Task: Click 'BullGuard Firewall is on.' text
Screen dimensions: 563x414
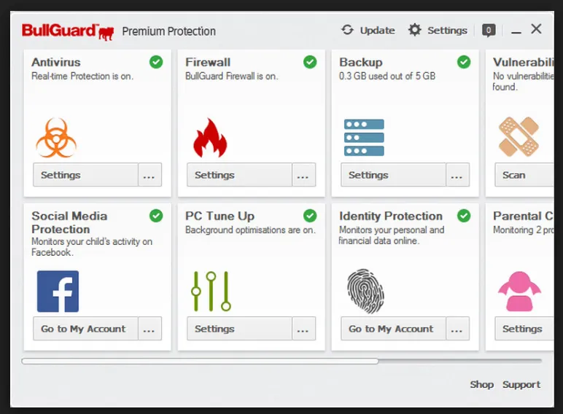Action: click(232, 76)
